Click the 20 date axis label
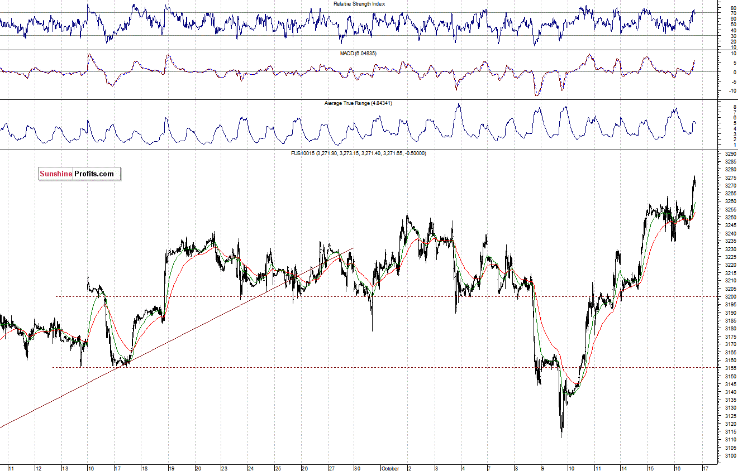 pos(198,468)
